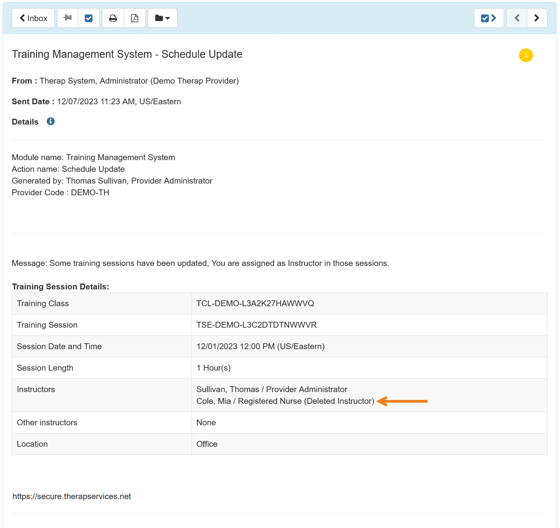Click instructor 'Sullivan, Thomas / Provider Administrator'

(272, 389)
